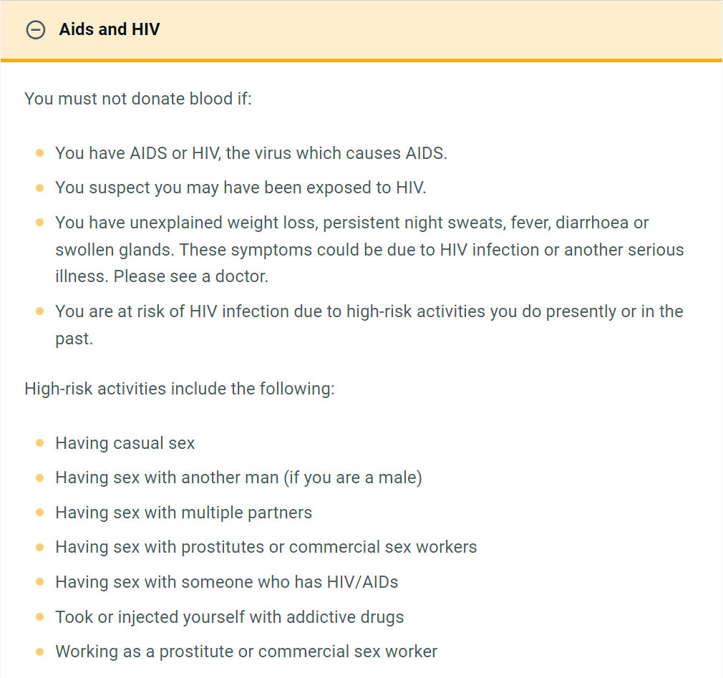Click the "exposed to HIV" bullet item

coord(241,188)
